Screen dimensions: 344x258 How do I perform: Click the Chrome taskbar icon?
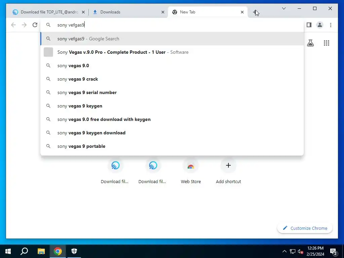coord(58,251)
